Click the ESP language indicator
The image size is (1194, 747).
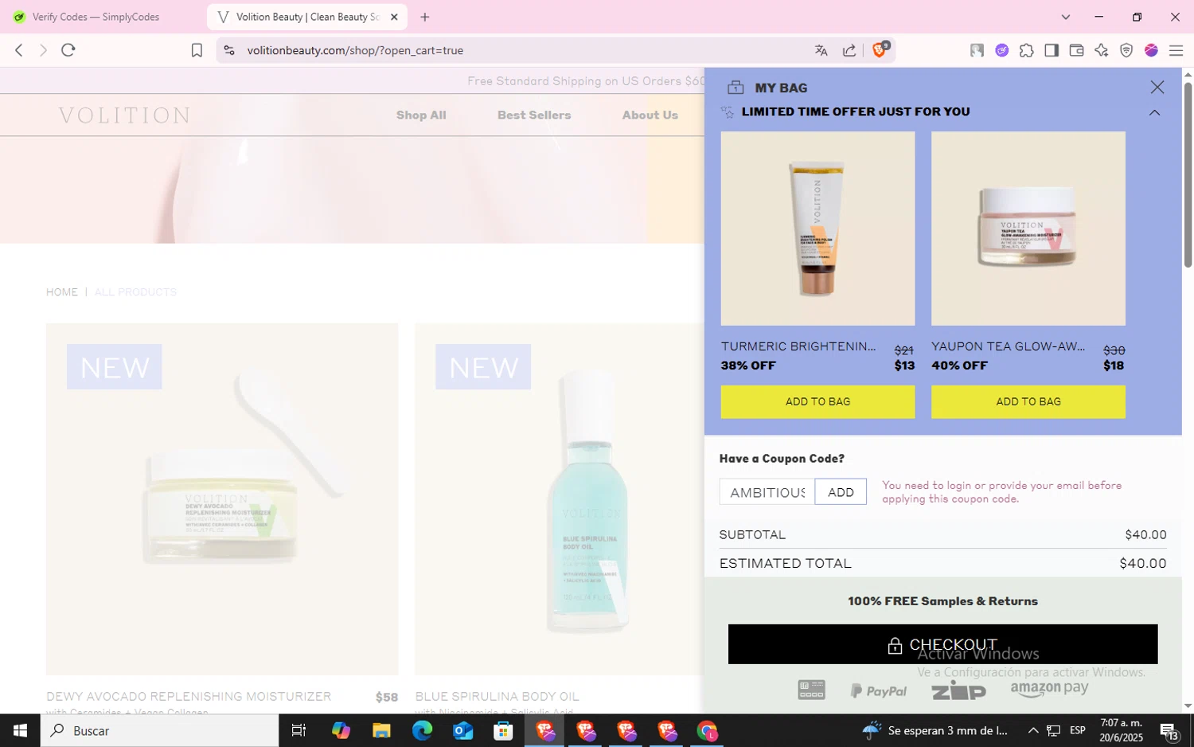tap(1078, 730)
